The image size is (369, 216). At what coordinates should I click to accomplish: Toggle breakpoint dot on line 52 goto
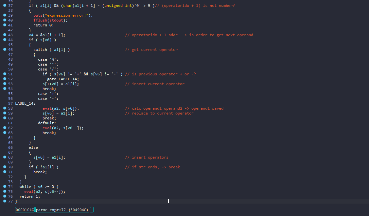(x=5, y=79)
